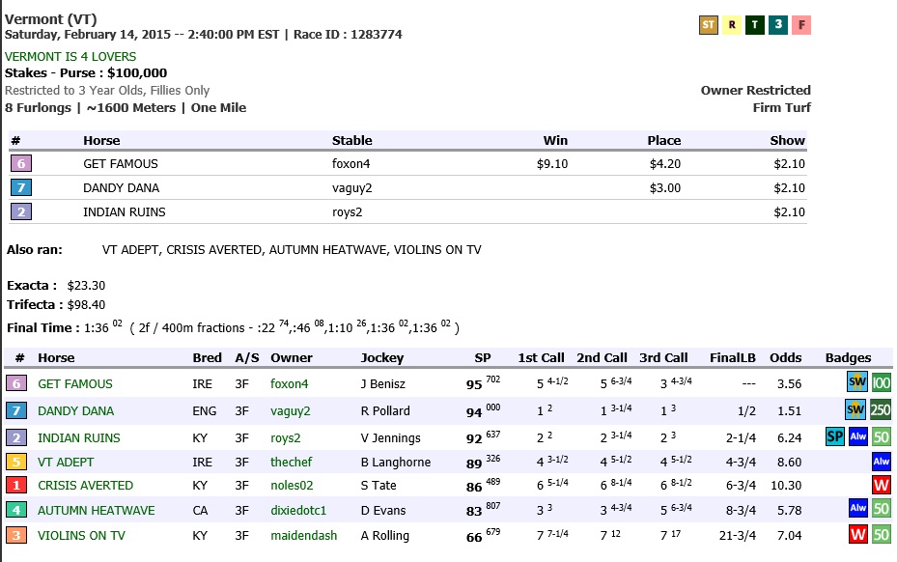Click the Alw badge on VT Adept row

(881, 461)
